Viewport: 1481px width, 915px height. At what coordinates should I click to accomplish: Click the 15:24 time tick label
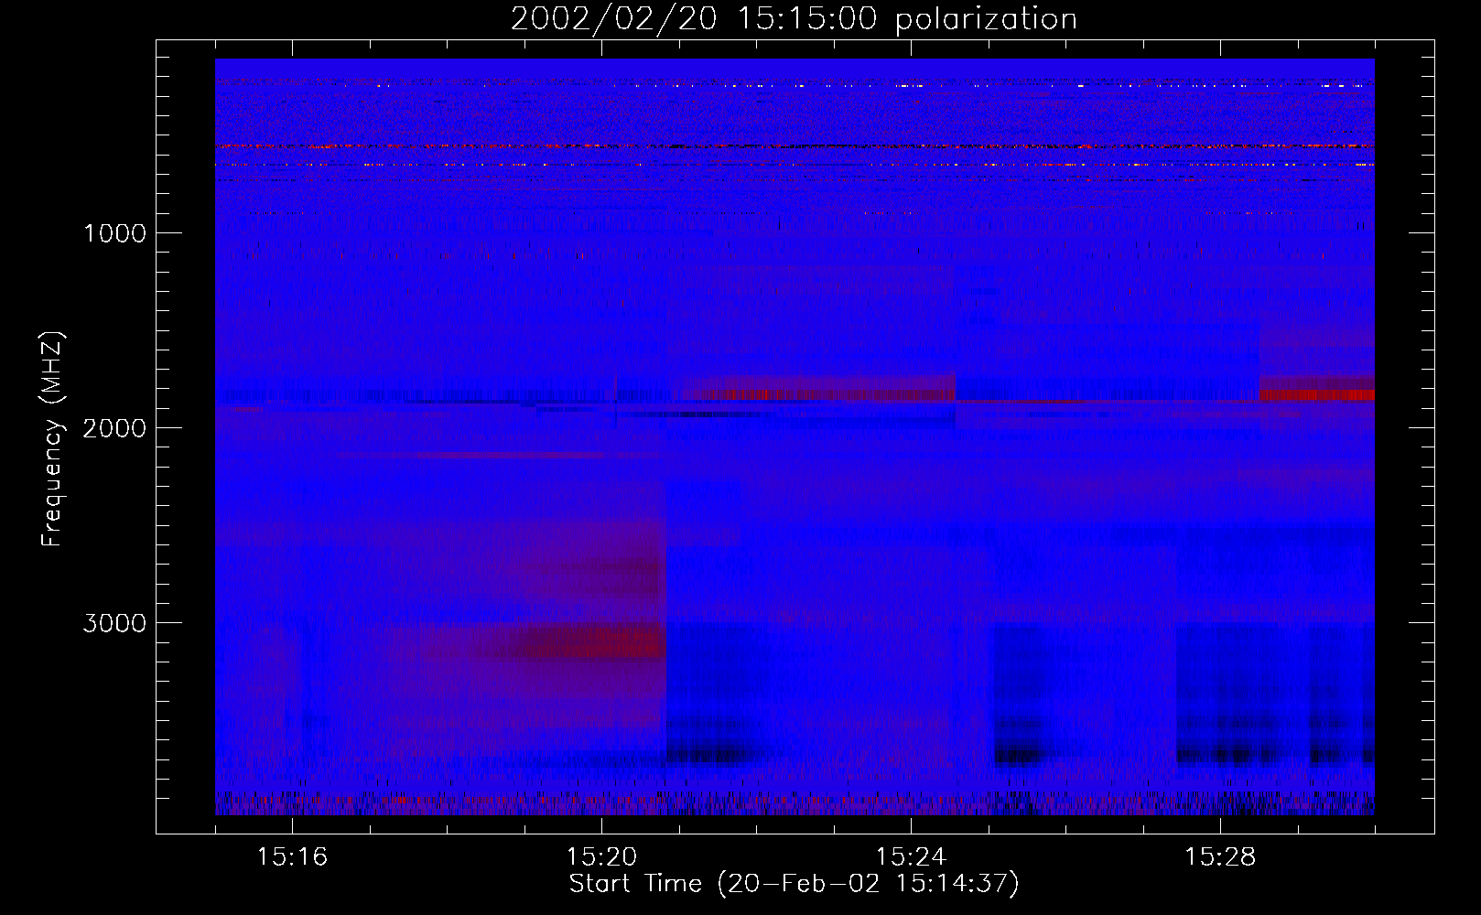(911, 857)
